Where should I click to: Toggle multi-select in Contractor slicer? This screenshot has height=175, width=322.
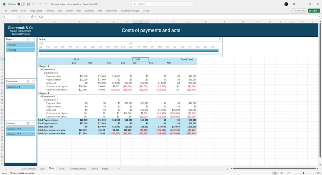pos(28,81)
